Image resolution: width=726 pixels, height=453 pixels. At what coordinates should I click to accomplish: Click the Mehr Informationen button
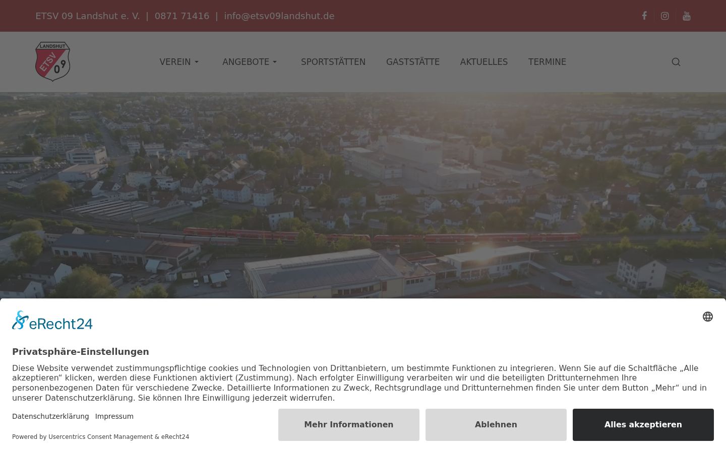[x=349, y=425]
